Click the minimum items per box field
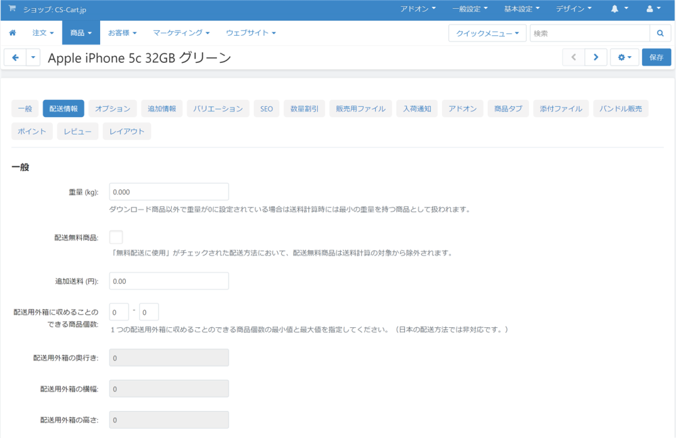The height and width of the screenshot is (438, 676). (119, 312)
